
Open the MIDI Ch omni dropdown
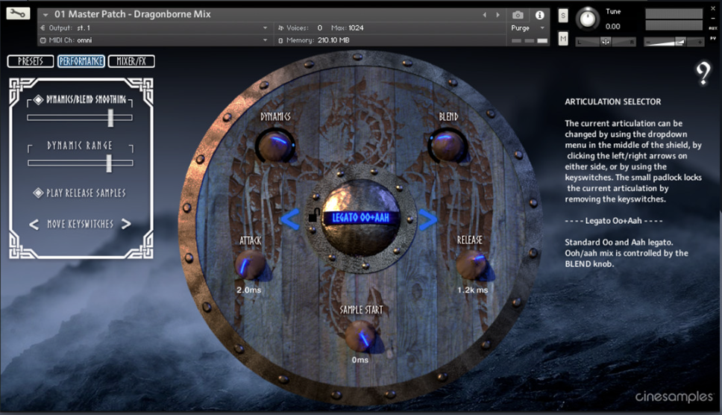154,40
